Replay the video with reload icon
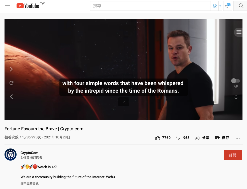The height and width of the screenshot is (189, 247). click(x=11, y=83)
